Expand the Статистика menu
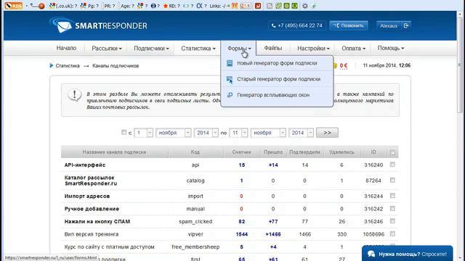The height and width of the screenshot is (261, 465). pos(198,49)
